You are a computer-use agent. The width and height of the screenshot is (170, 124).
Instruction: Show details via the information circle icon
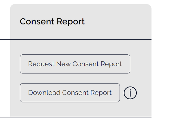[130, 93]
